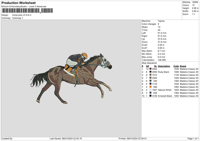The image size is (200, 141).
Task: Select the Ruby Black color swatch
Action: [x=151, y=72]
